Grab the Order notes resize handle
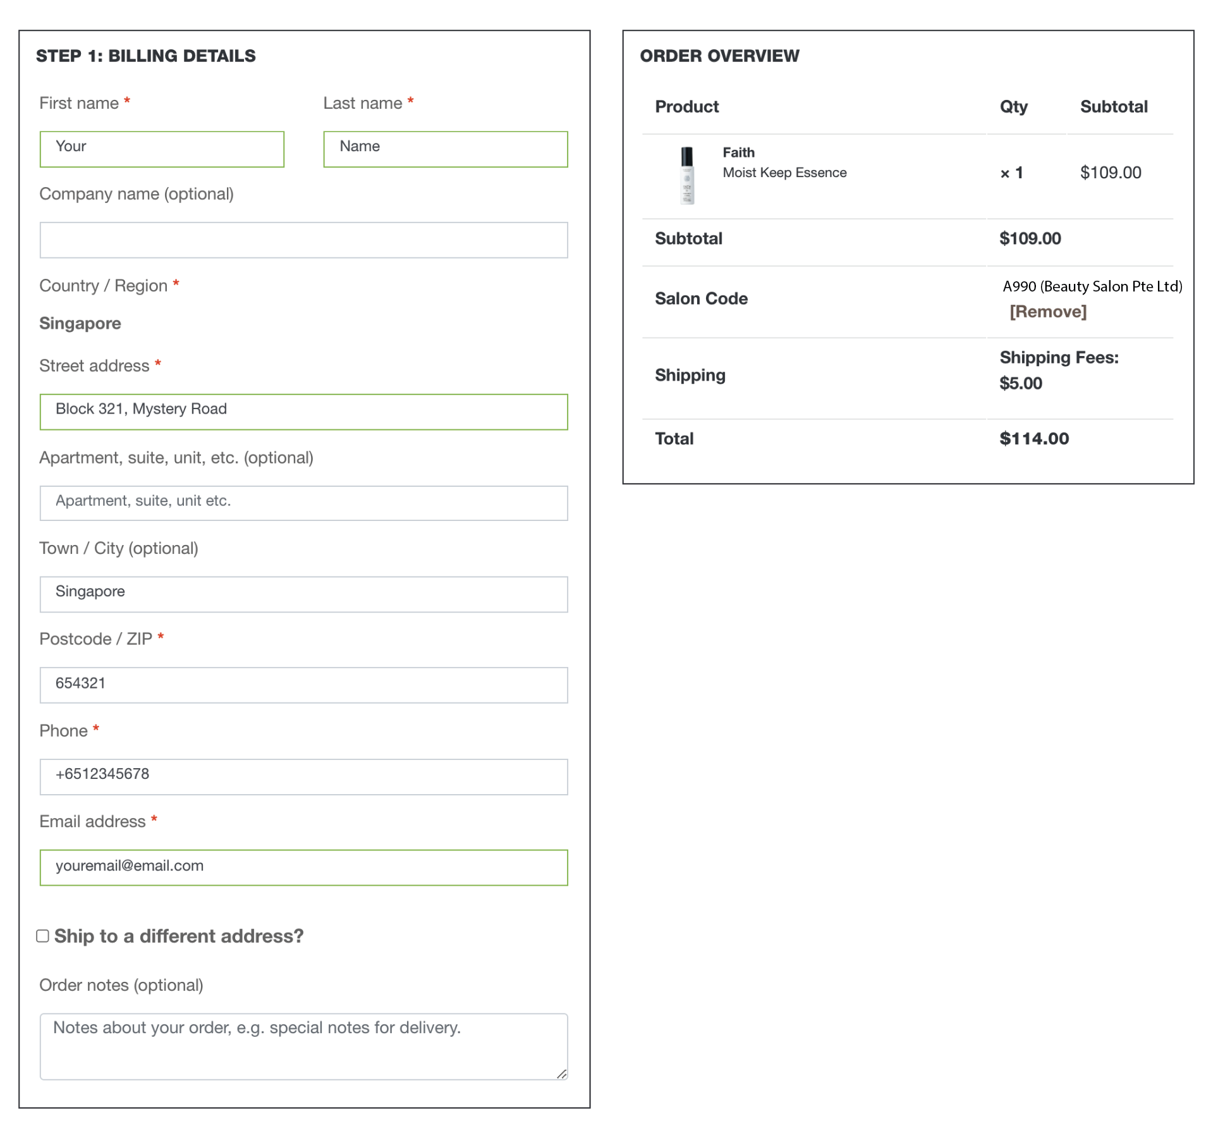 [x=562, y=1074]
